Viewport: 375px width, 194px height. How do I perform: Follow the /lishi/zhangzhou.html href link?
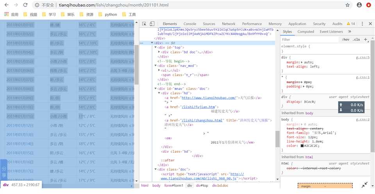[202, 120]
